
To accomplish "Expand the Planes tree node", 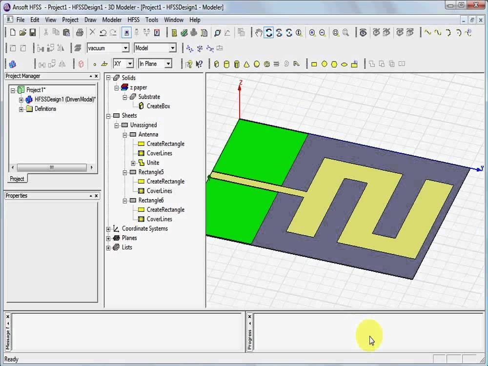I will point(108,239).
